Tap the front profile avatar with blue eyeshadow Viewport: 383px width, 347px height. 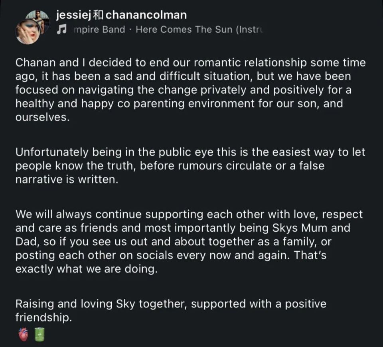pos(28,32)
